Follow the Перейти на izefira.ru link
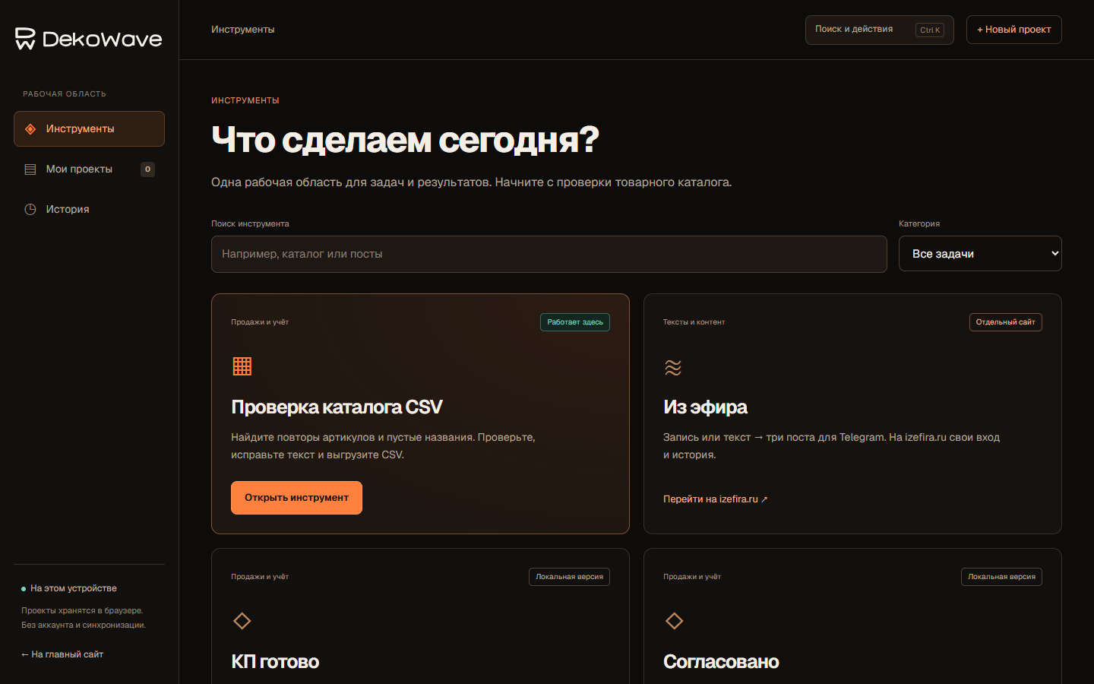Viewport: 1094px width, 684px height. [x=715, y=499]
